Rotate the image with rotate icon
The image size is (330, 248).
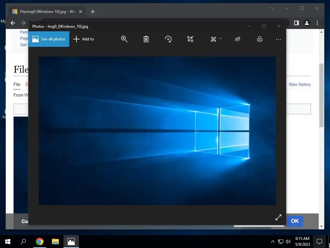168,39
